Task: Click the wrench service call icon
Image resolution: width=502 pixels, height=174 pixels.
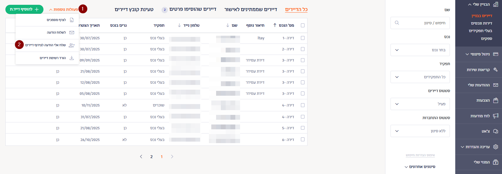Action: [x=495, y=70]
